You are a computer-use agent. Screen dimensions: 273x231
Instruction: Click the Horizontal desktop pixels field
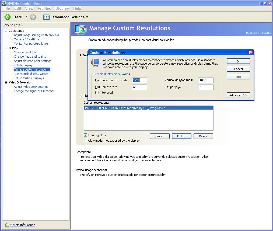click(139, 80)
